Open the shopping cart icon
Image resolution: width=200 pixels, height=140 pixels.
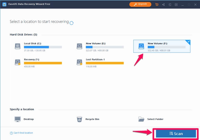157,5
